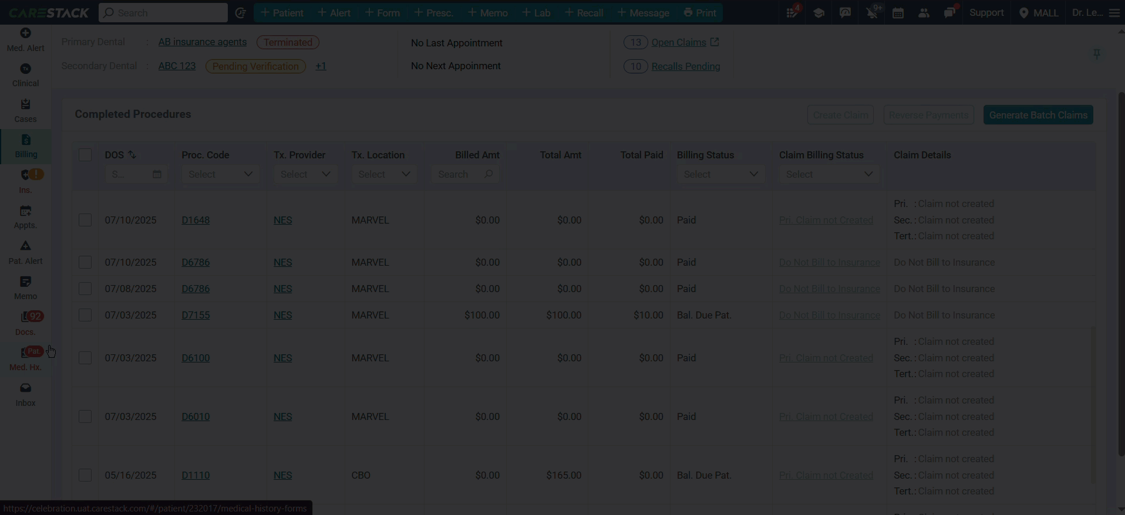Open the calendar icon in top bar
The image size is (1125, 515).
click(x=898, y=13)
